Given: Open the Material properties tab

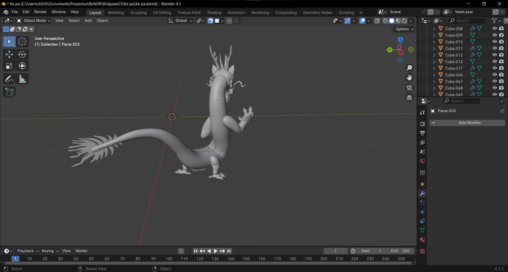Looking at the screenshot, I should pos(422,240).
